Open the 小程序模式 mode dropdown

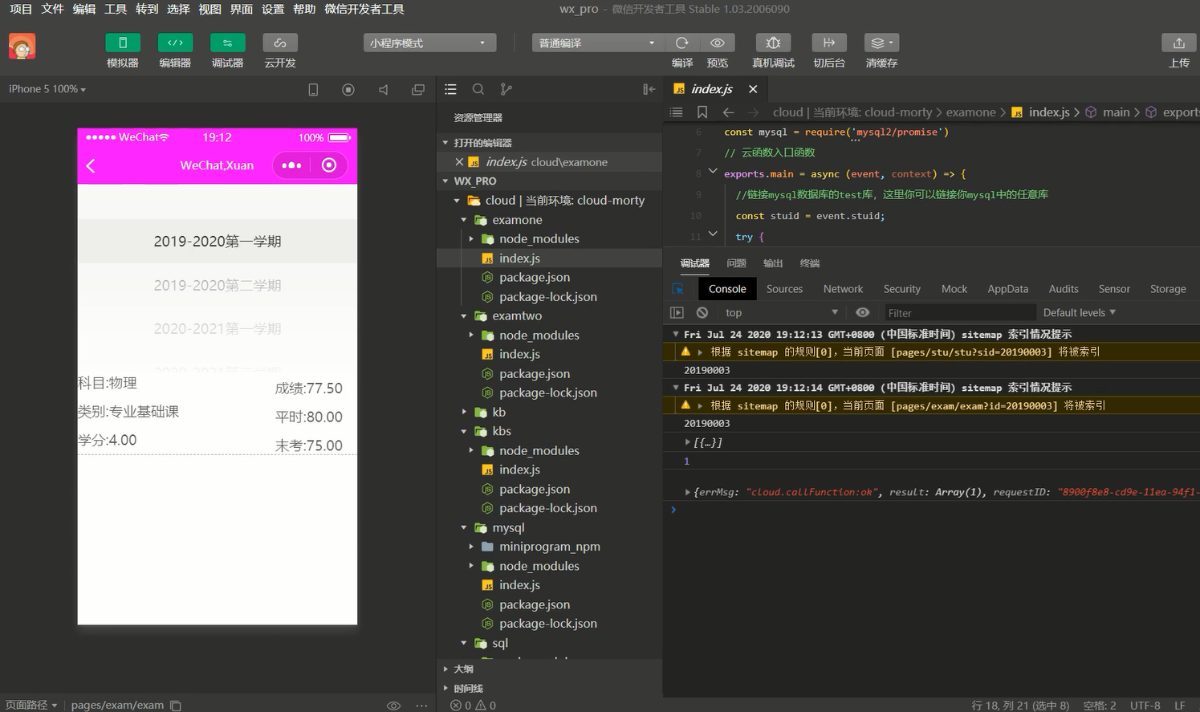pyautogui.click(x=429, y=43)
